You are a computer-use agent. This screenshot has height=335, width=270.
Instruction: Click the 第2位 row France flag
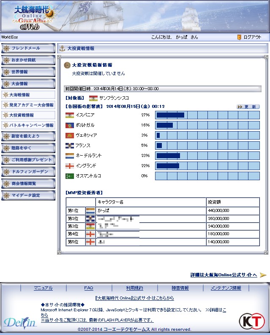pos(90,219)
